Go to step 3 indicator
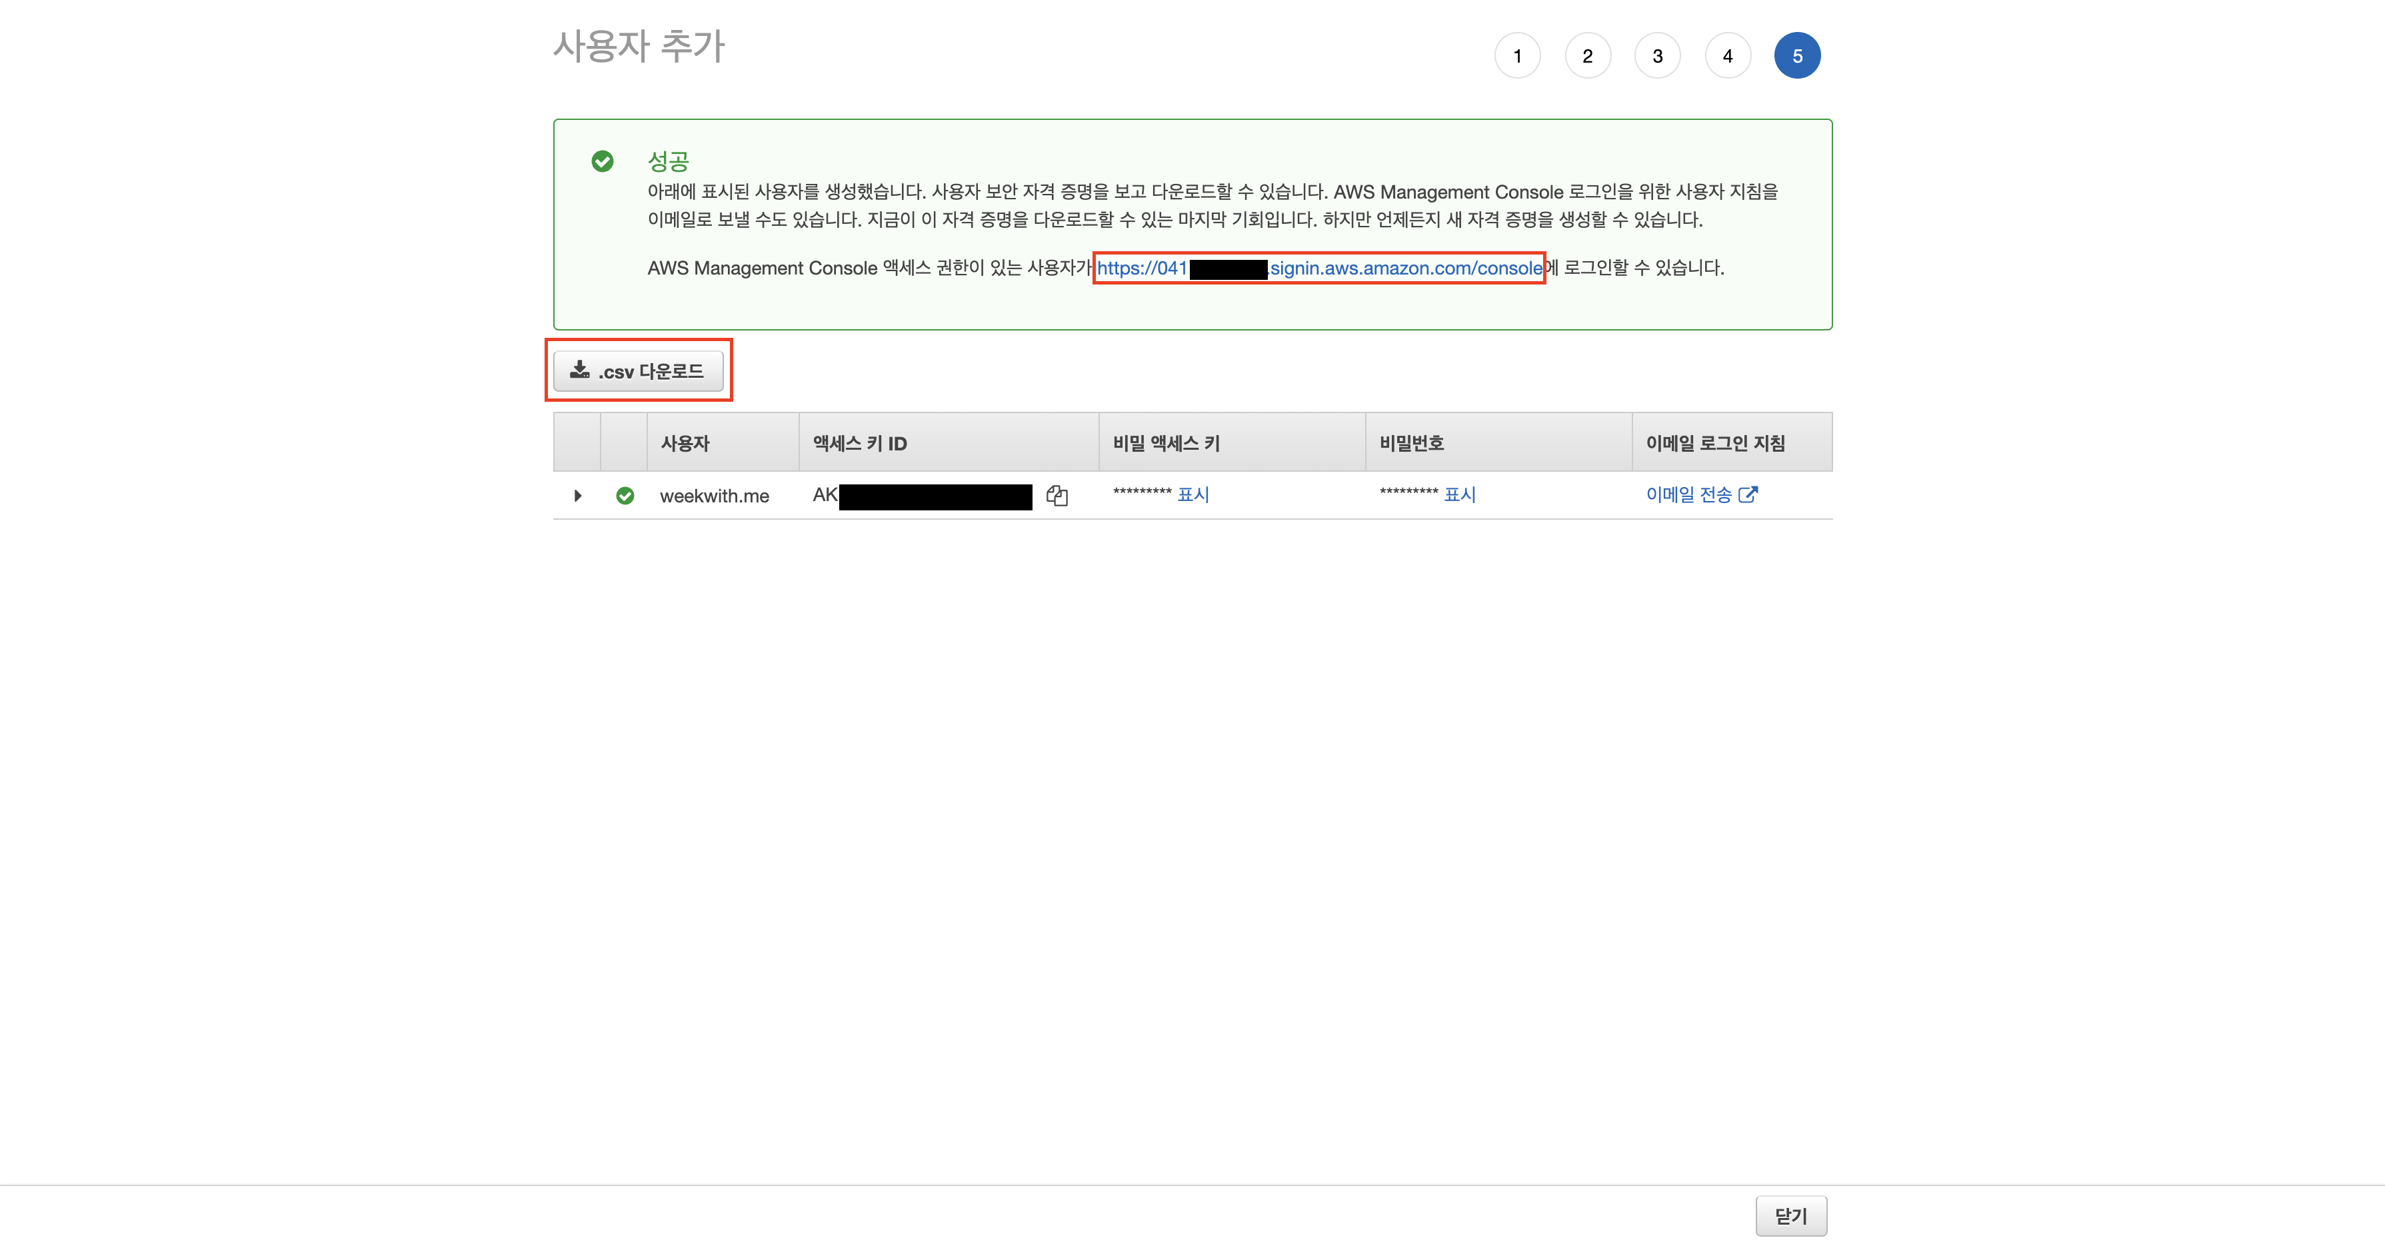This screenshot has width=2385, height=1242. click(x=1657, y=57)
